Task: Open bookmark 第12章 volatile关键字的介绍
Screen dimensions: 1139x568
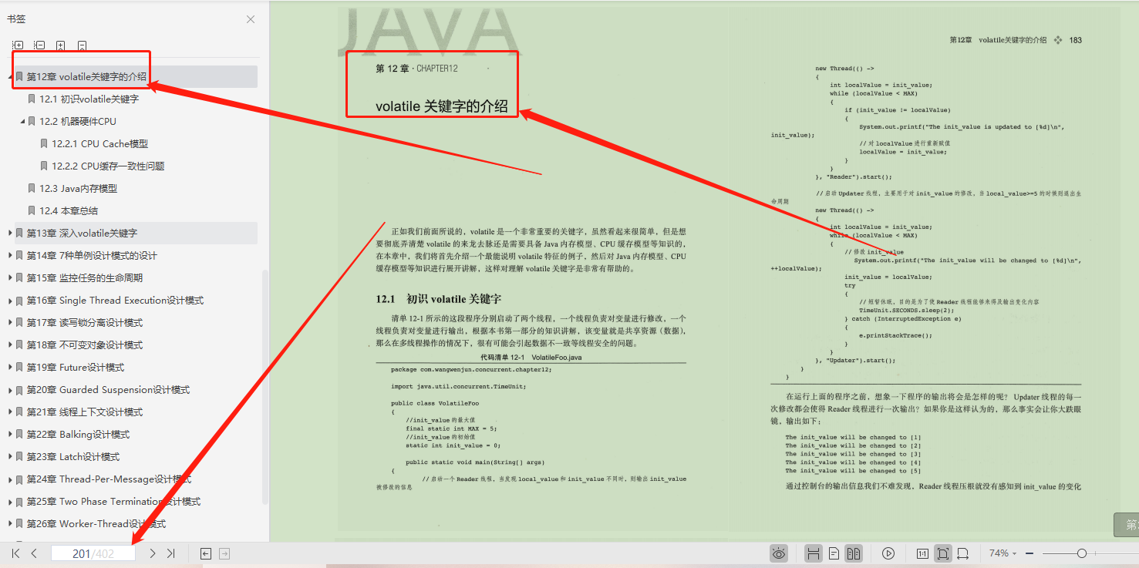Action: coord(86,76)
